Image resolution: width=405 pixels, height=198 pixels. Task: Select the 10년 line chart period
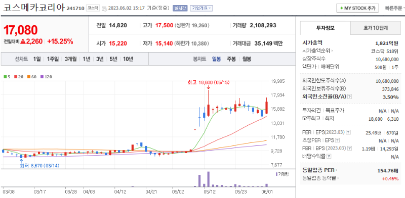pyautogui.click(x=128, y=59)
